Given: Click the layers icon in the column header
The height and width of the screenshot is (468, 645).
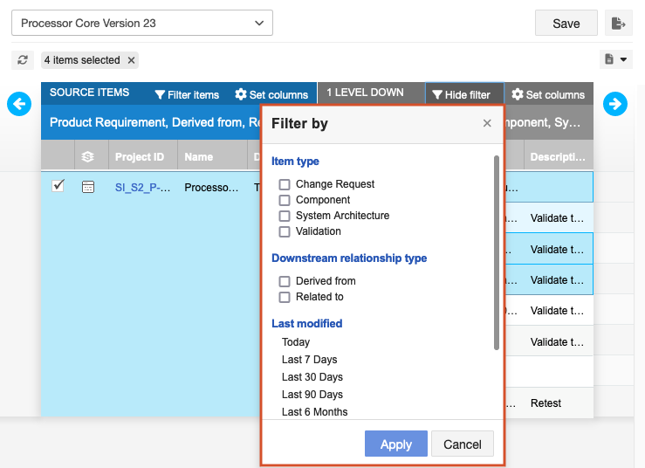Looking at the screenshot, I should (87, 157).
